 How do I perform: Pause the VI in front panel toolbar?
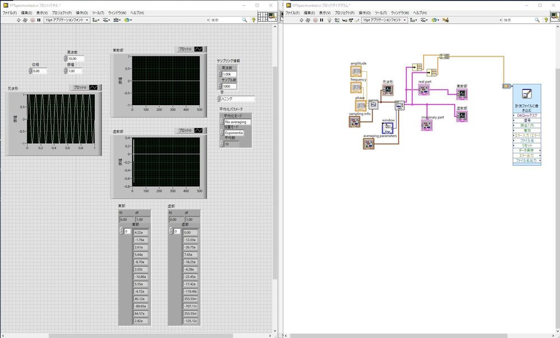[39, 20]
